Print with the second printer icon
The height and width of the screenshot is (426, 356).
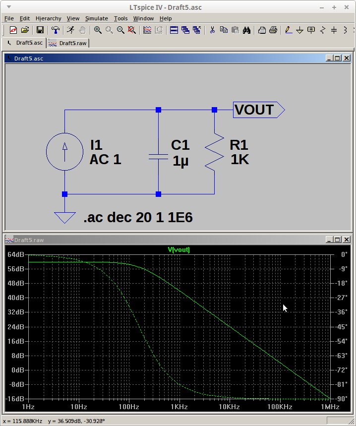tap(273, 30)
